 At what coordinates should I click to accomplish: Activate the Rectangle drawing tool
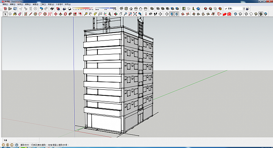click(x=26, y=14)
